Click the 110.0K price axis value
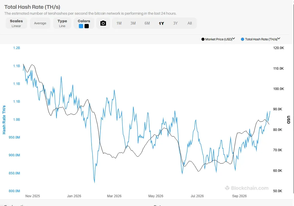Viewport: 294px width, 206px height. click(278, 69)
